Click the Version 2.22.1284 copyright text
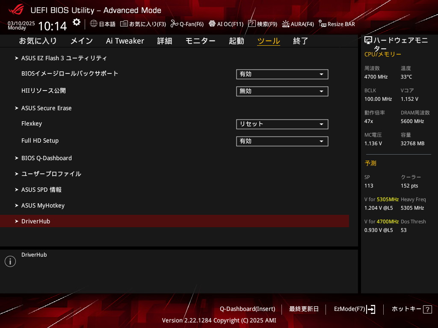The image size is (438, 328). click(219, 320)
